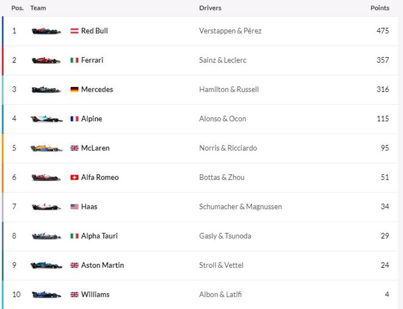Open the Alpha Tauri team link
The height and width of the screenshot is (309, 403).
99,236
